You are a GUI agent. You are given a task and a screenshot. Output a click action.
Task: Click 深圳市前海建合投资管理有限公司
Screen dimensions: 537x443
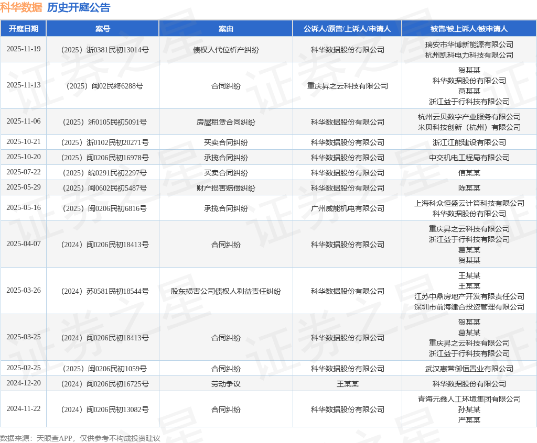(x=469, y=307)
